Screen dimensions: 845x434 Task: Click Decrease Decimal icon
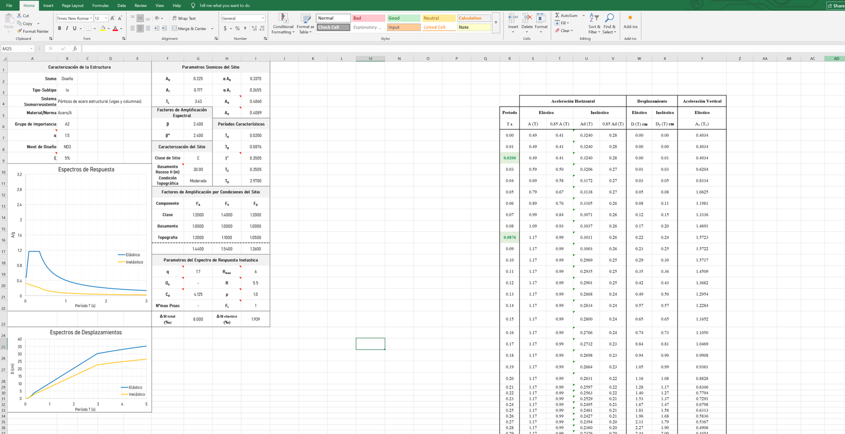coord(262,29)
